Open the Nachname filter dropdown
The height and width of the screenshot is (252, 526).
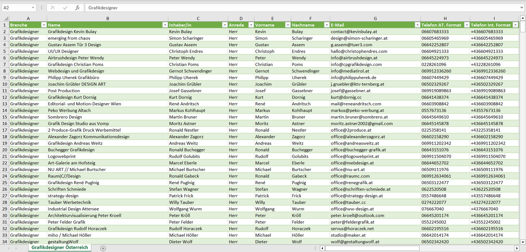327,25
